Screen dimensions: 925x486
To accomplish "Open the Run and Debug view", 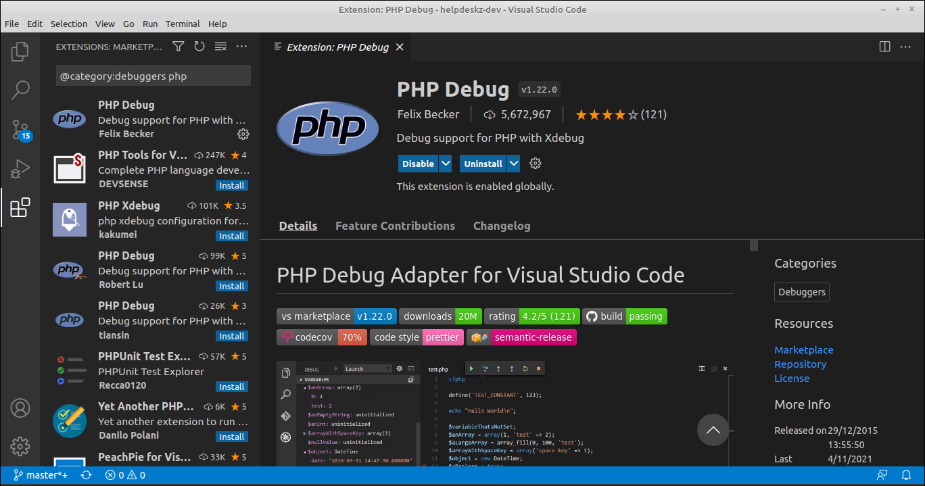I will coord(20,168).
